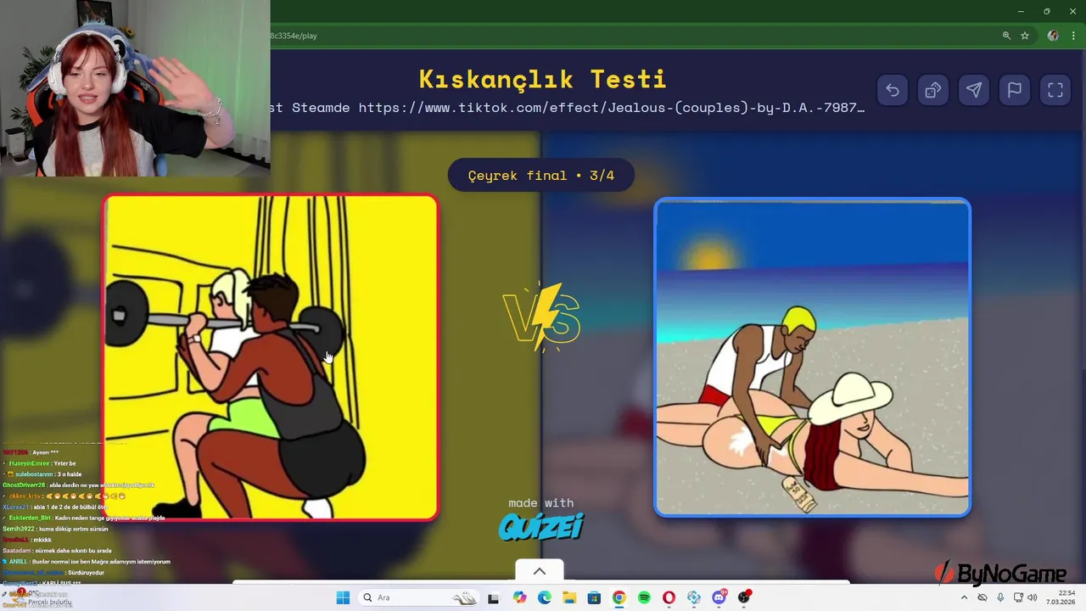Open the Windows Start menu
Screen dimensions: 1086x611
point(343,597)
